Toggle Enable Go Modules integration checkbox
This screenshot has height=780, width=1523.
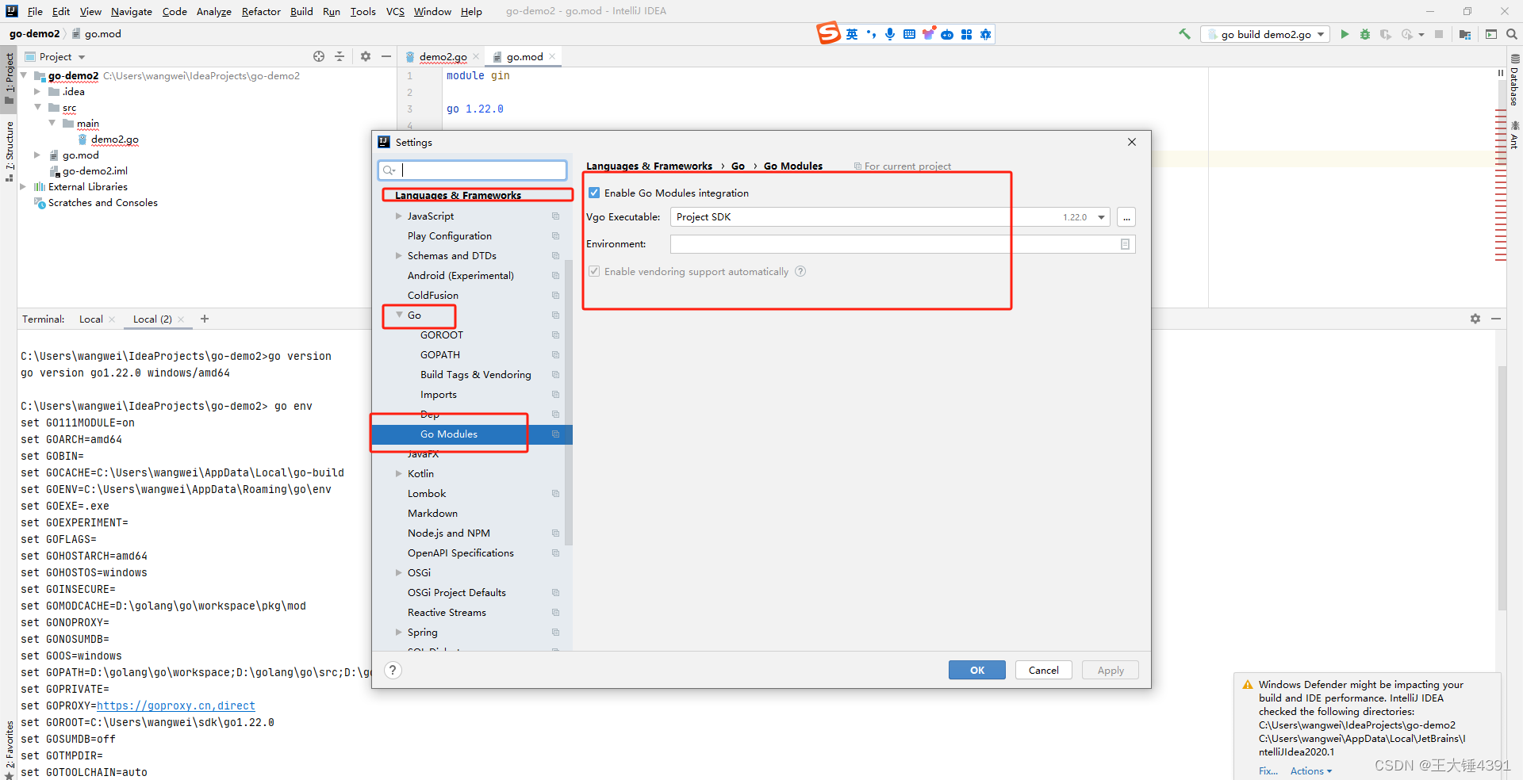click(x=594, y=193)
